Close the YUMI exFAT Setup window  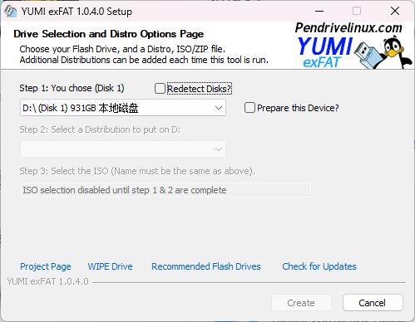pyautogui.click(x=395, y=11)
